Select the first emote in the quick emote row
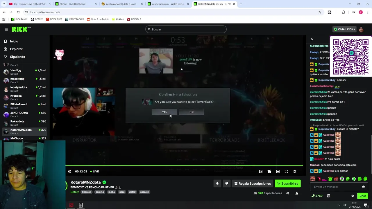The height and width of the screenshot is (209, 372). (313, 179)
